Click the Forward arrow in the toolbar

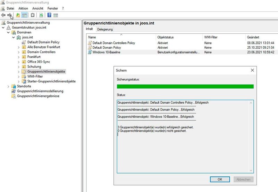pos(9,15)
